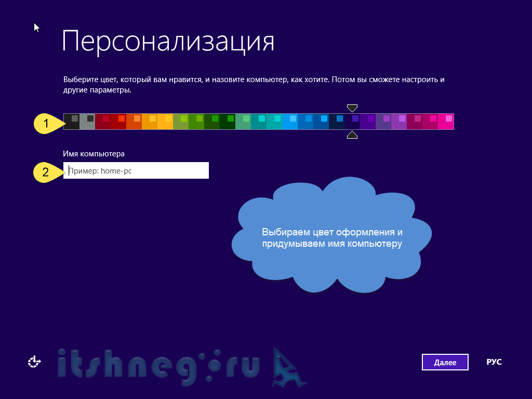The width and height of the screenshot is (532, 399).
Task: Select the yellow-orange swatch before olive green
Action: point(165,122)
